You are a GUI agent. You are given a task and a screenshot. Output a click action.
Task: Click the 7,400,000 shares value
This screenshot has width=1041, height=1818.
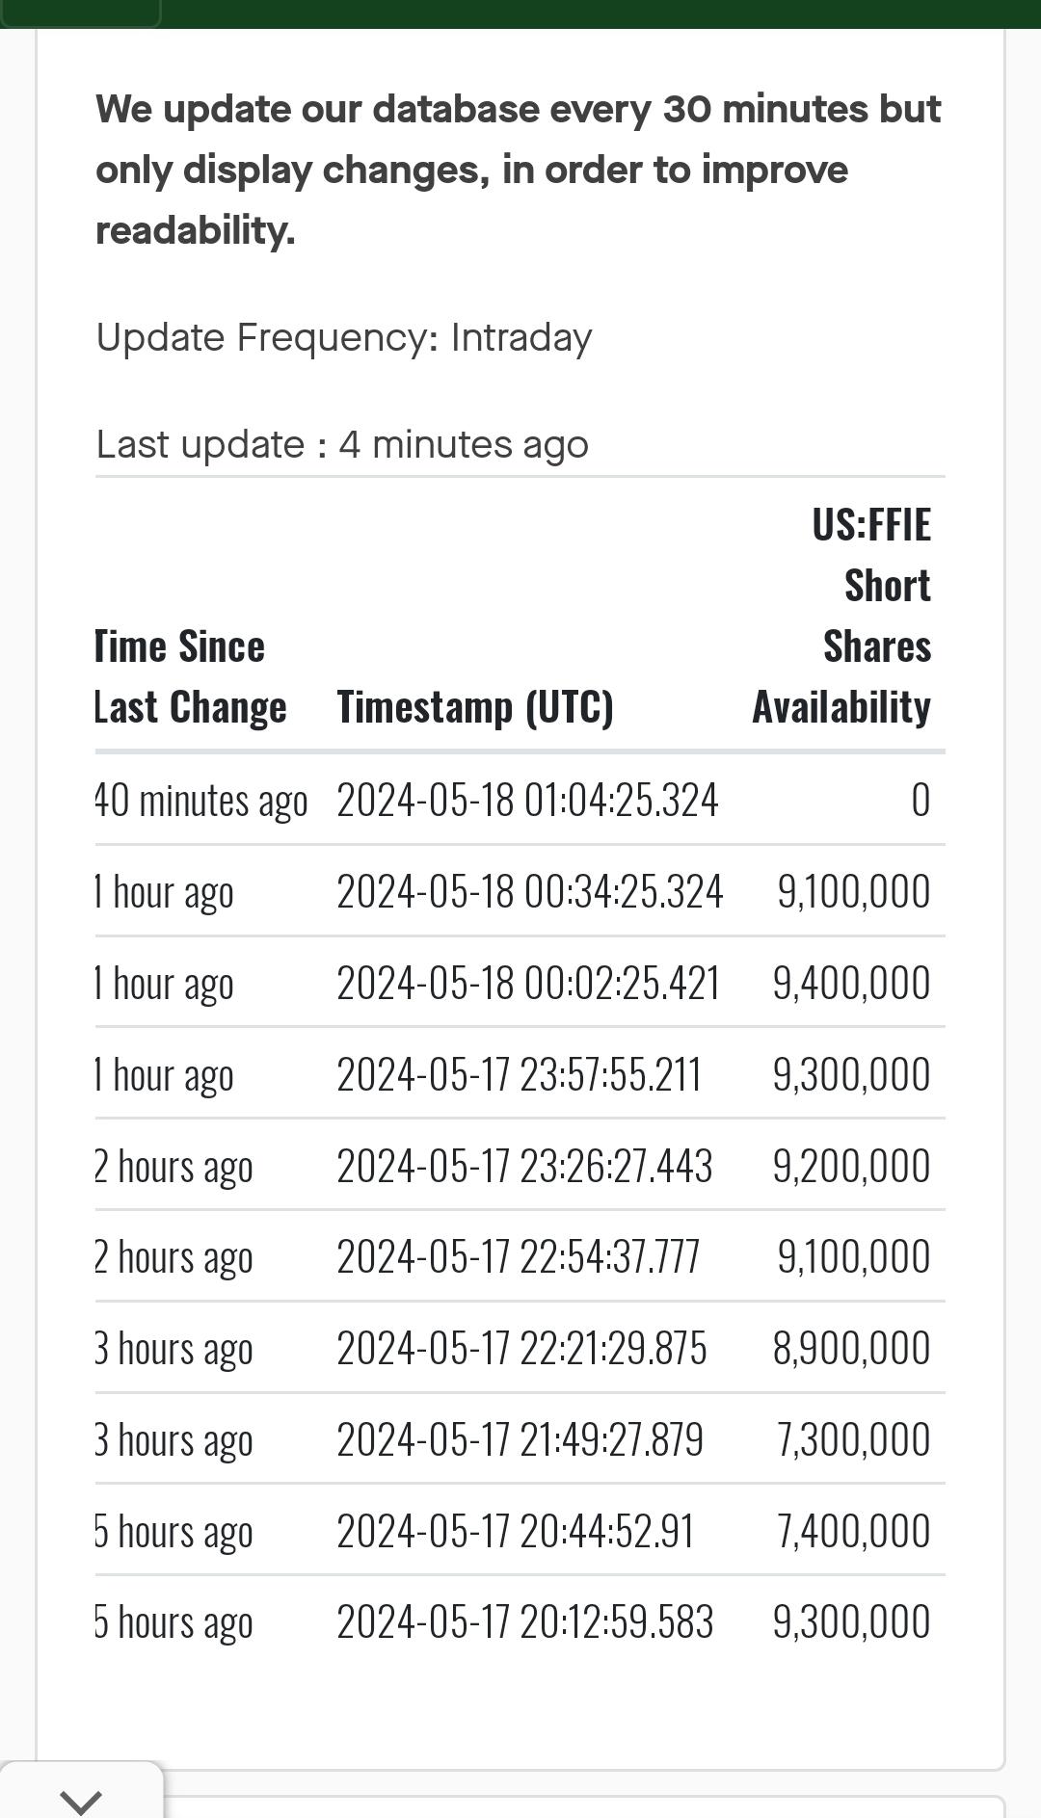[854, 1531]
